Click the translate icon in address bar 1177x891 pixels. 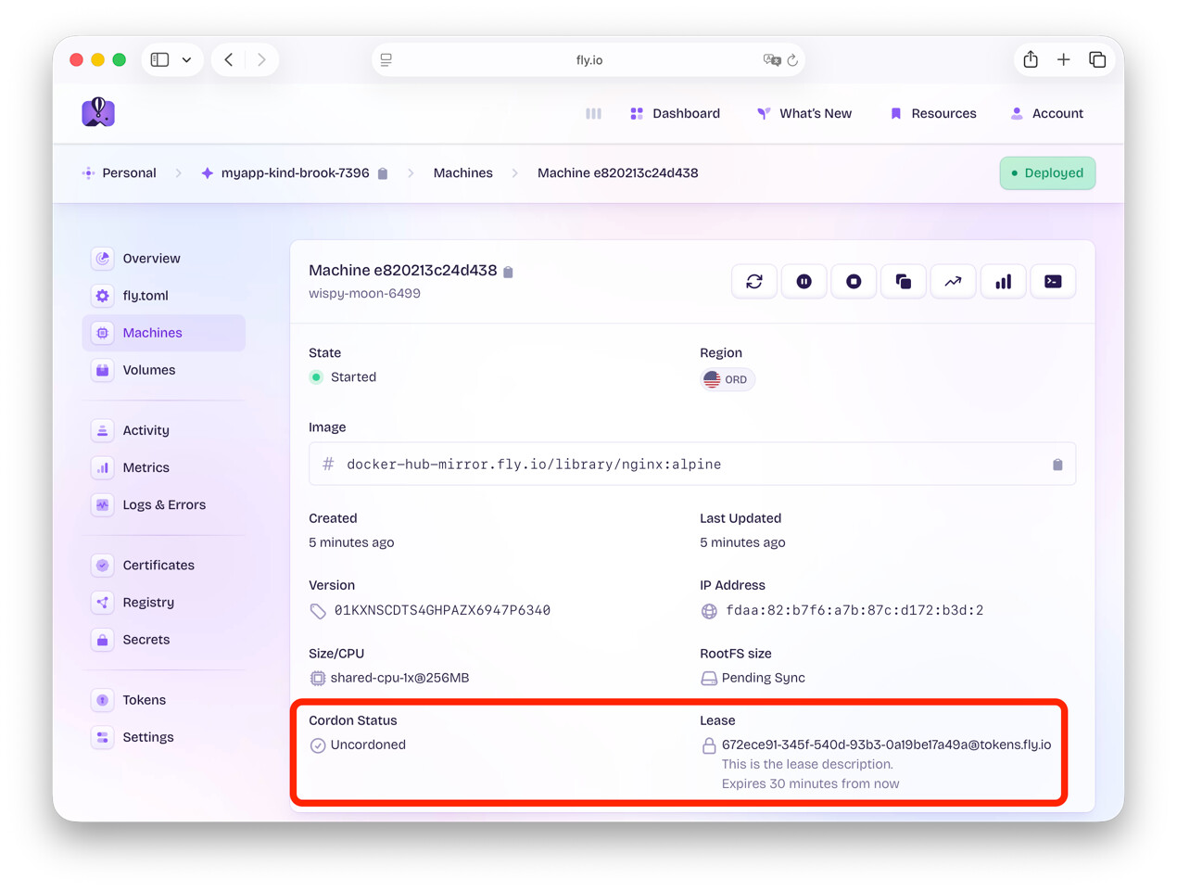[771, 60]
